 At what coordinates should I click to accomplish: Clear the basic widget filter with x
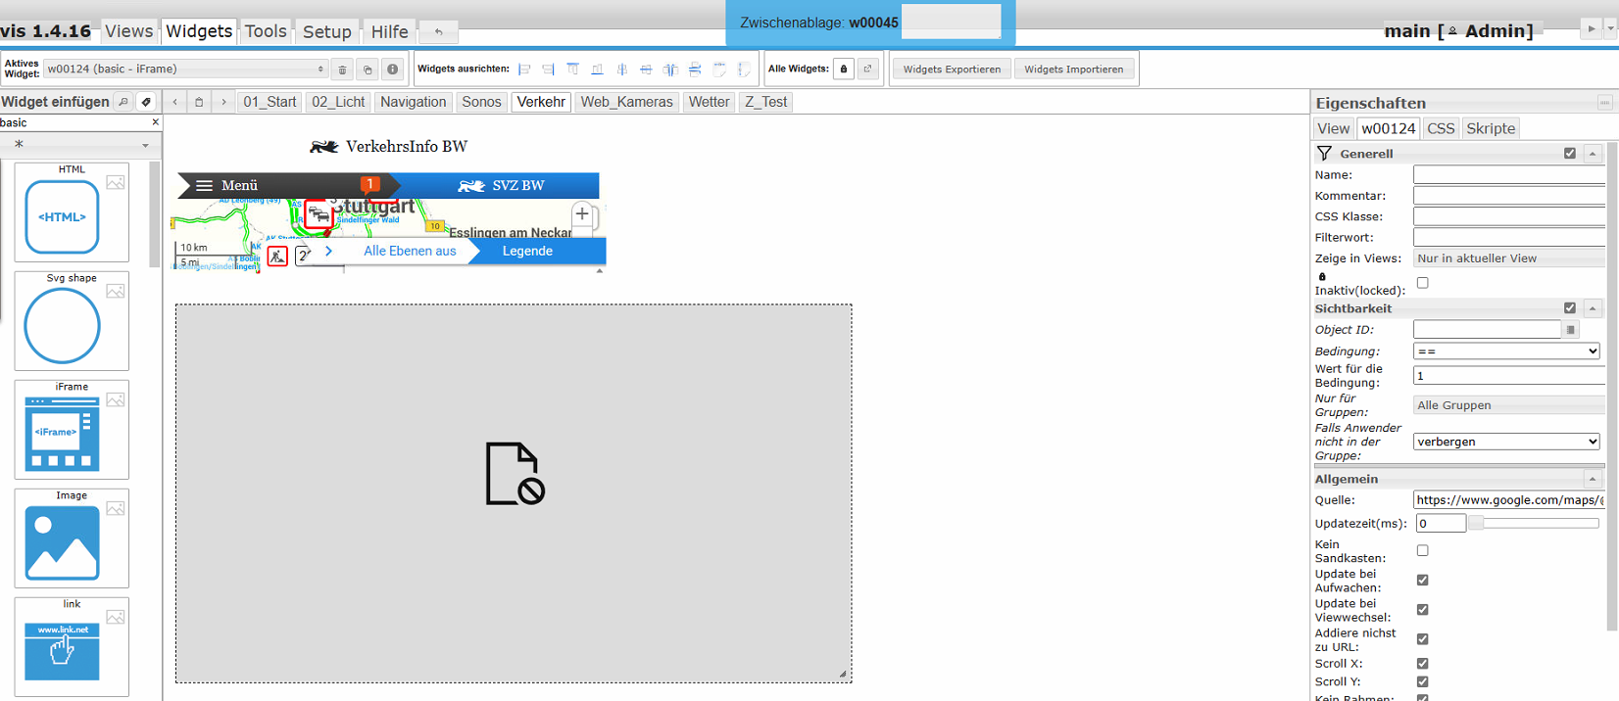(155, 122)
